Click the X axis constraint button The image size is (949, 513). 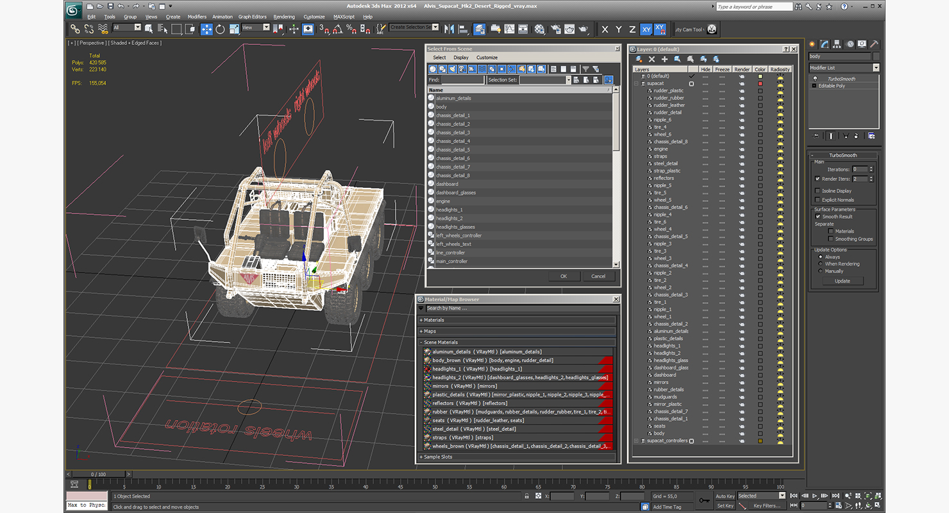click(605, 29)
